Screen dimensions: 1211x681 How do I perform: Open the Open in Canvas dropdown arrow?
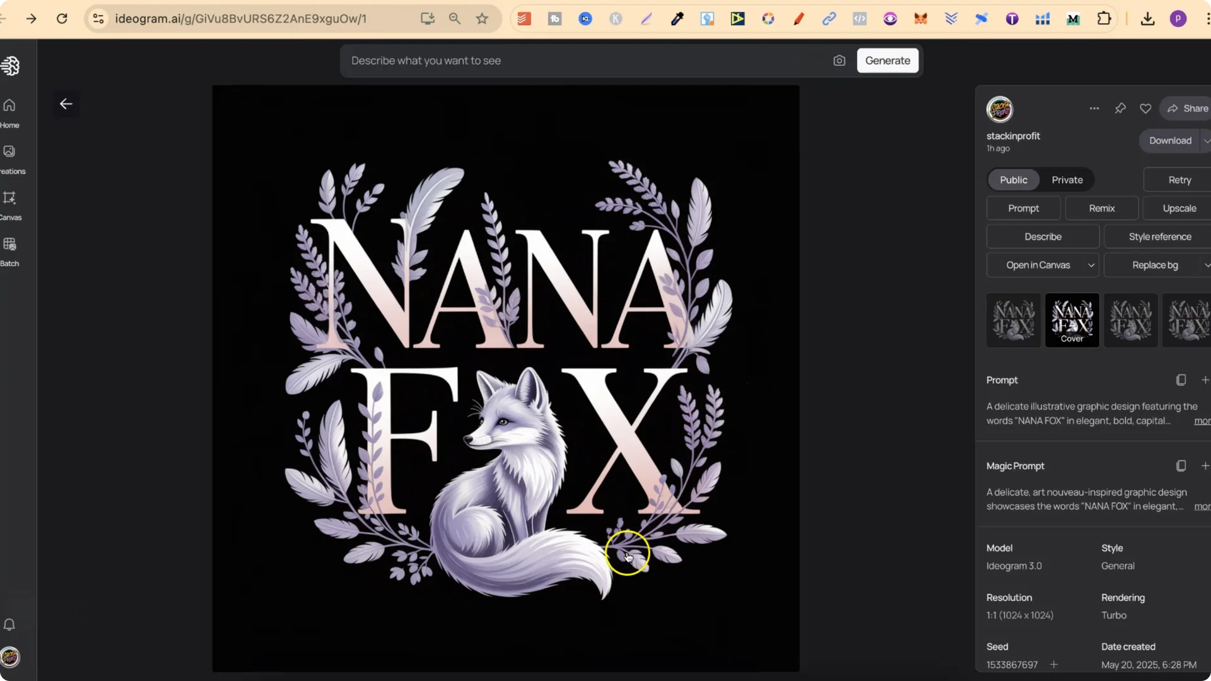click(x=1091, y=265)
